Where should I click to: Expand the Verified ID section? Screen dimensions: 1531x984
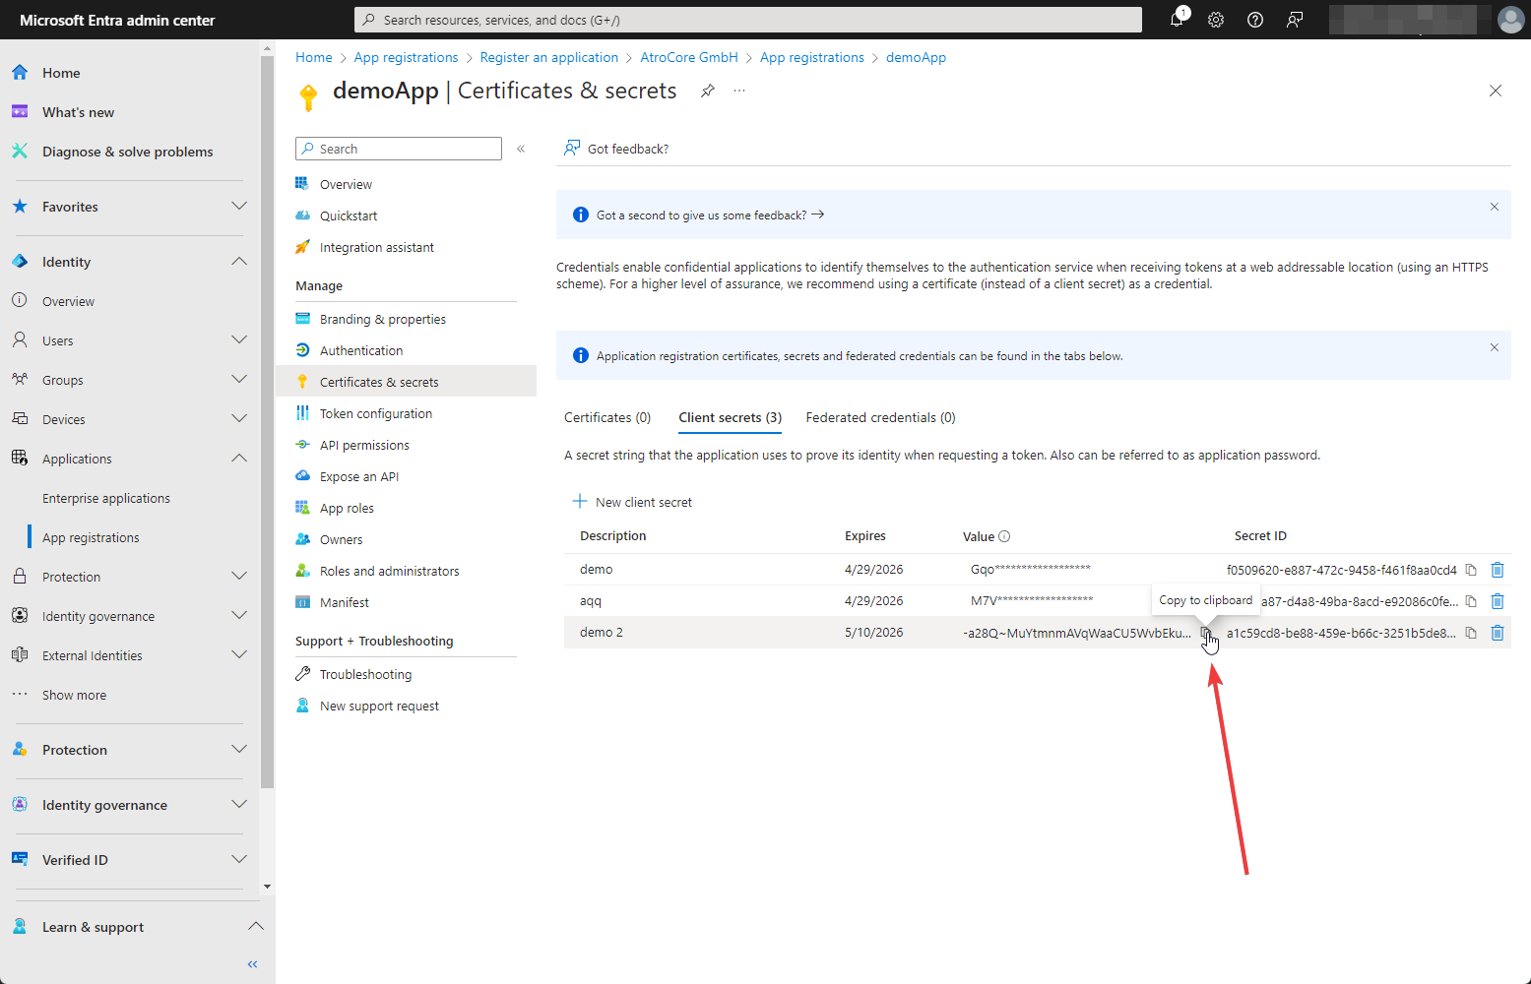pyautogui.click(x=238, y=860)
